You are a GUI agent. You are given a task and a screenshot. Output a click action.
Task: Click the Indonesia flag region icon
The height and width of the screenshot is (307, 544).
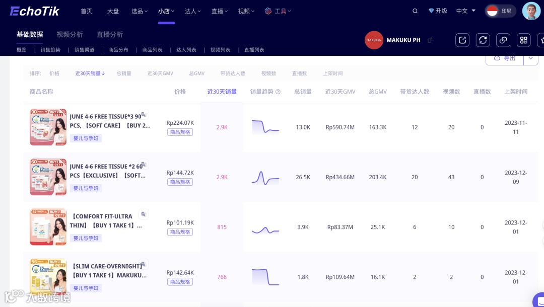tap(492, 11)
